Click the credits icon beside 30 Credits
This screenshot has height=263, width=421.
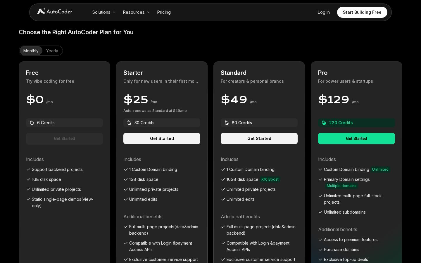point(129,123)
